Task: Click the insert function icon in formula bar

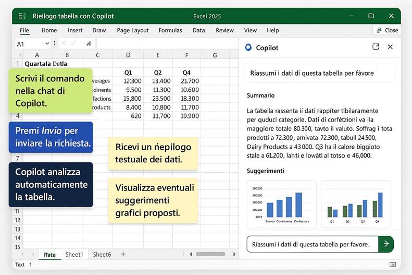Action: [x=89, y=44]
